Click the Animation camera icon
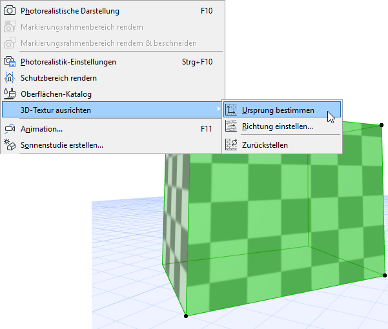388x329 pixels. click(10, 129)
